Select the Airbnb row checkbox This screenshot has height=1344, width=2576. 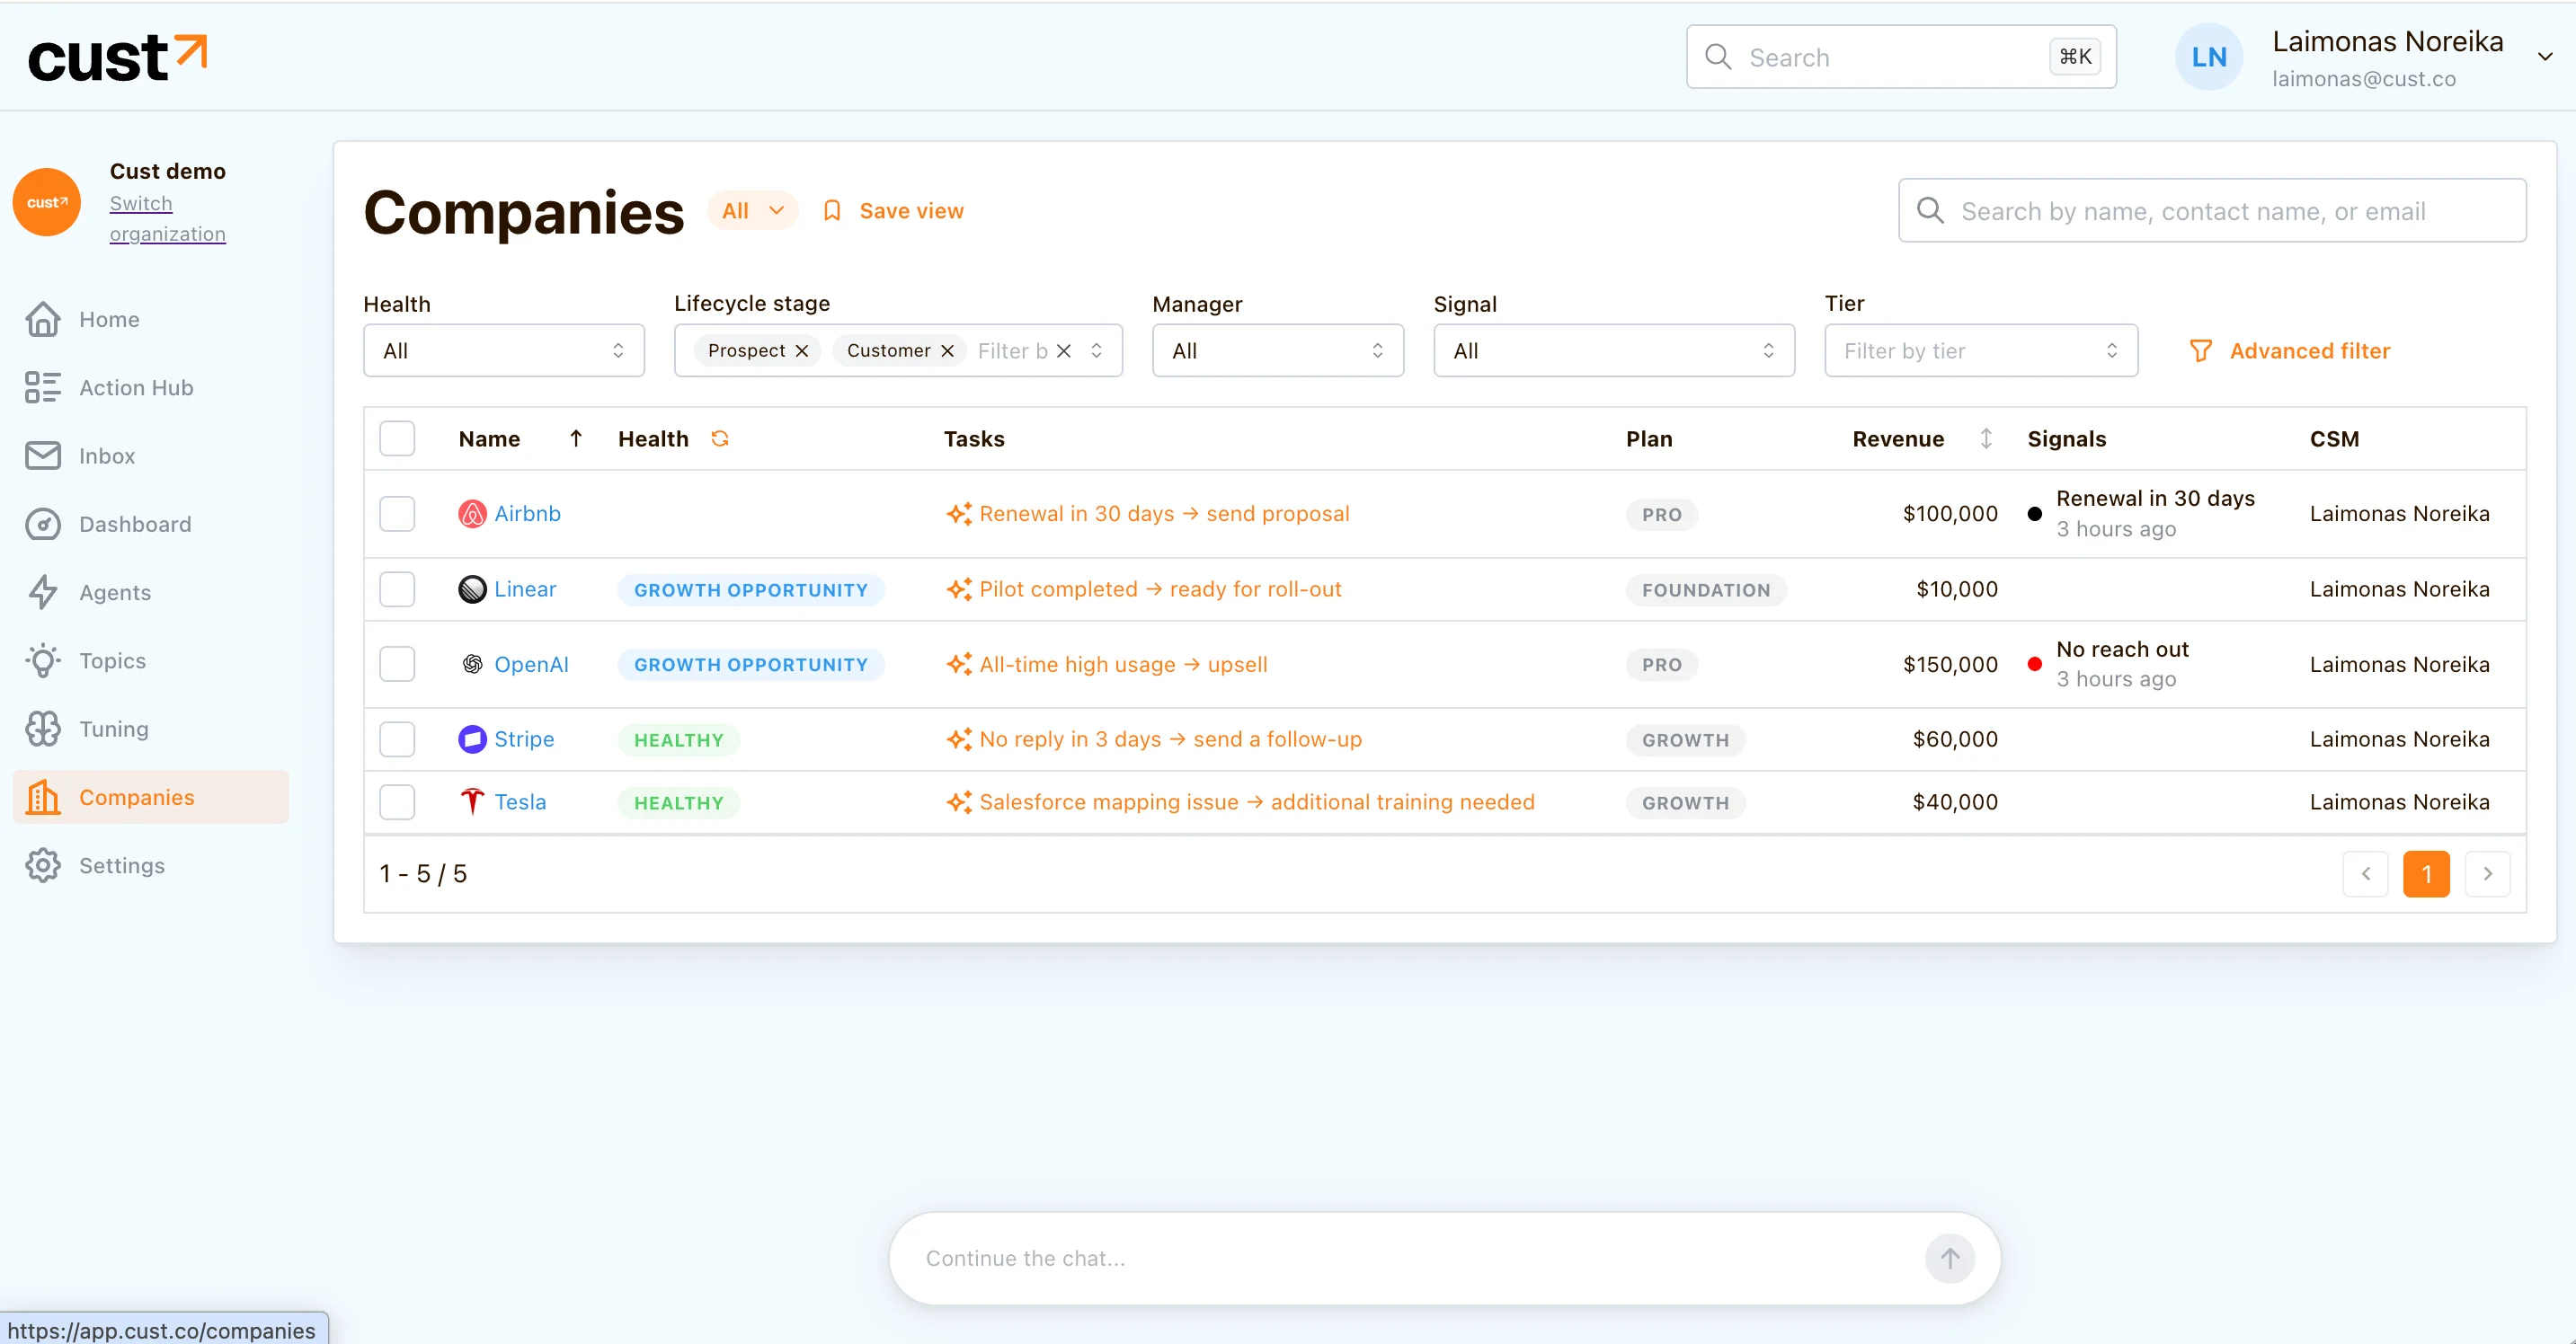coord(397,514)
